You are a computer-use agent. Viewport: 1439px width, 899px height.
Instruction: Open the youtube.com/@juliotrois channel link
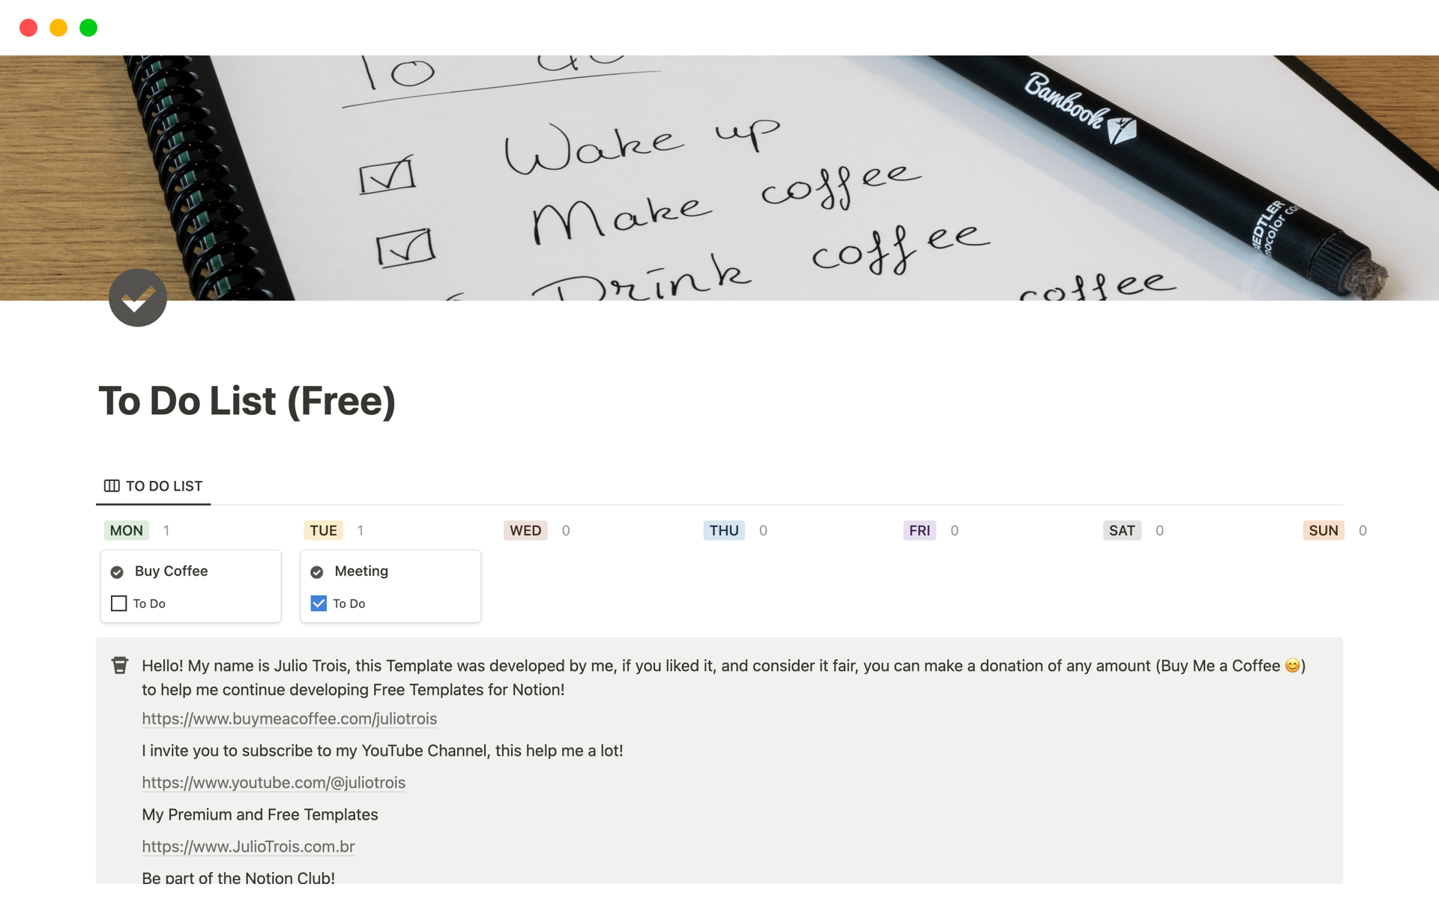(x=273, y=783)
